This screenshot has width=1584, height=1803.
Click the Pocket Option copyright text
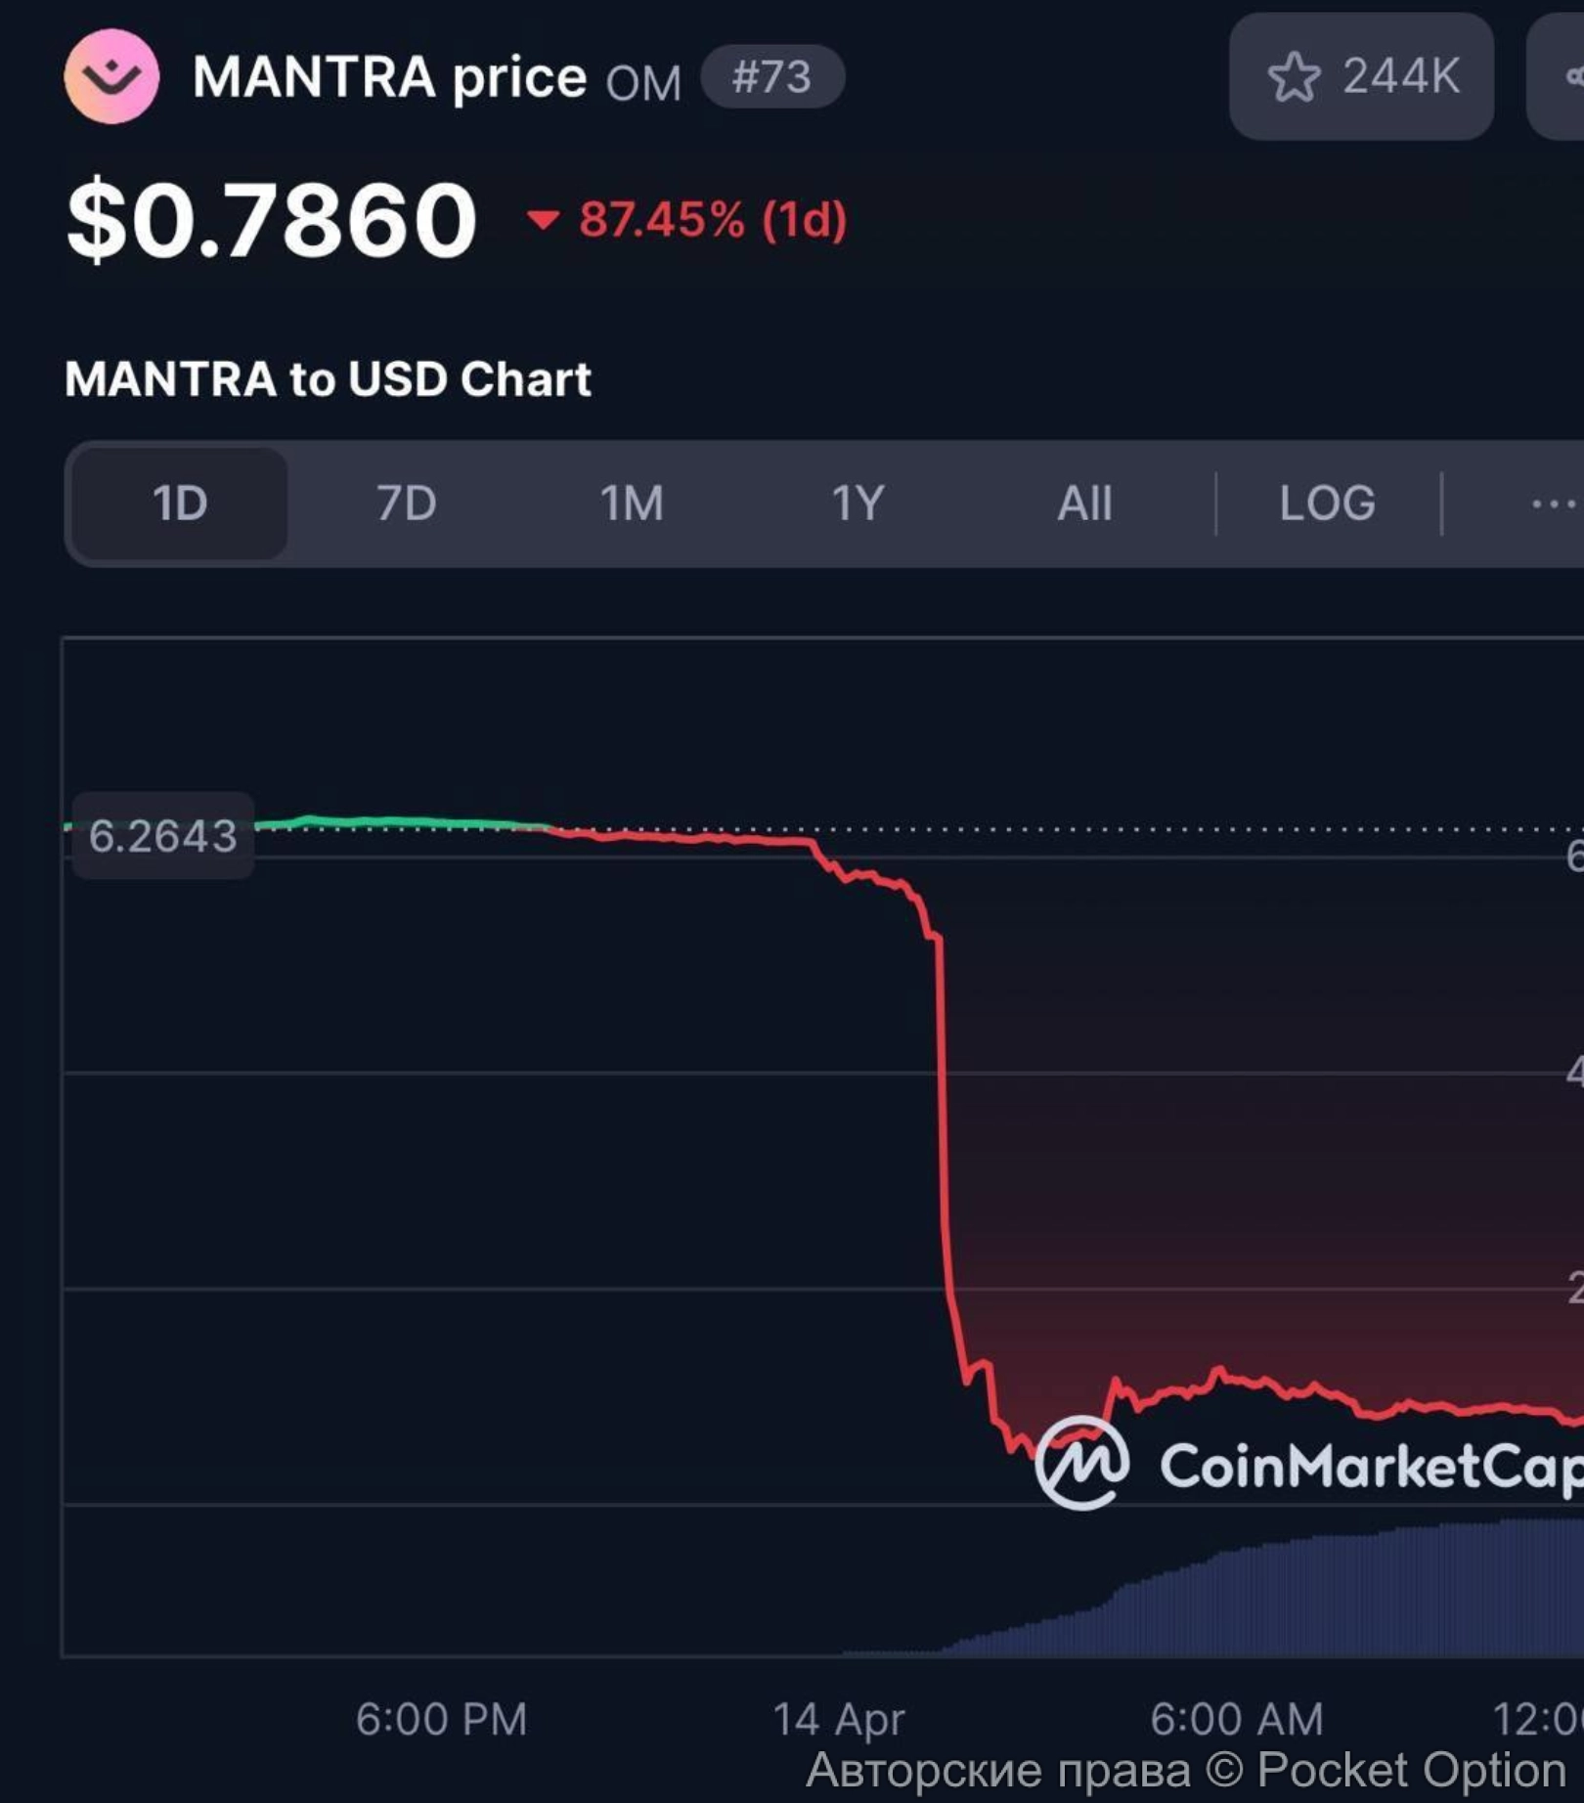[x=1185, y=1770]
